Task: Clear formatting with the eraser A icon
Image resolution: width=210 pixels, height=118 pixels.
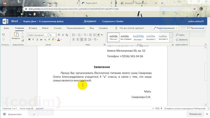Action: click(x=67, y=35)
